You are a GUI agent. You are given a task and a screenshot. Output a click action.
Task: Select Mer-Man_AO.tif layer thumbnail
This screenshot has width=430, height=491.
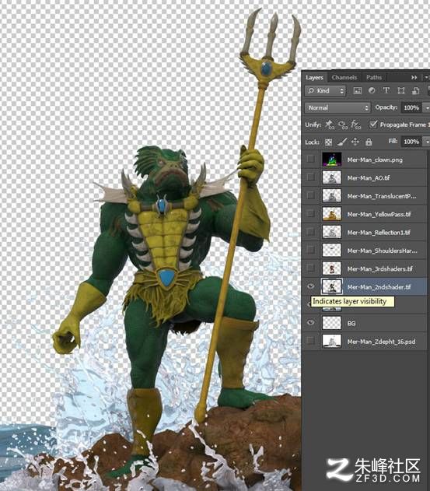tap(332, 177)
